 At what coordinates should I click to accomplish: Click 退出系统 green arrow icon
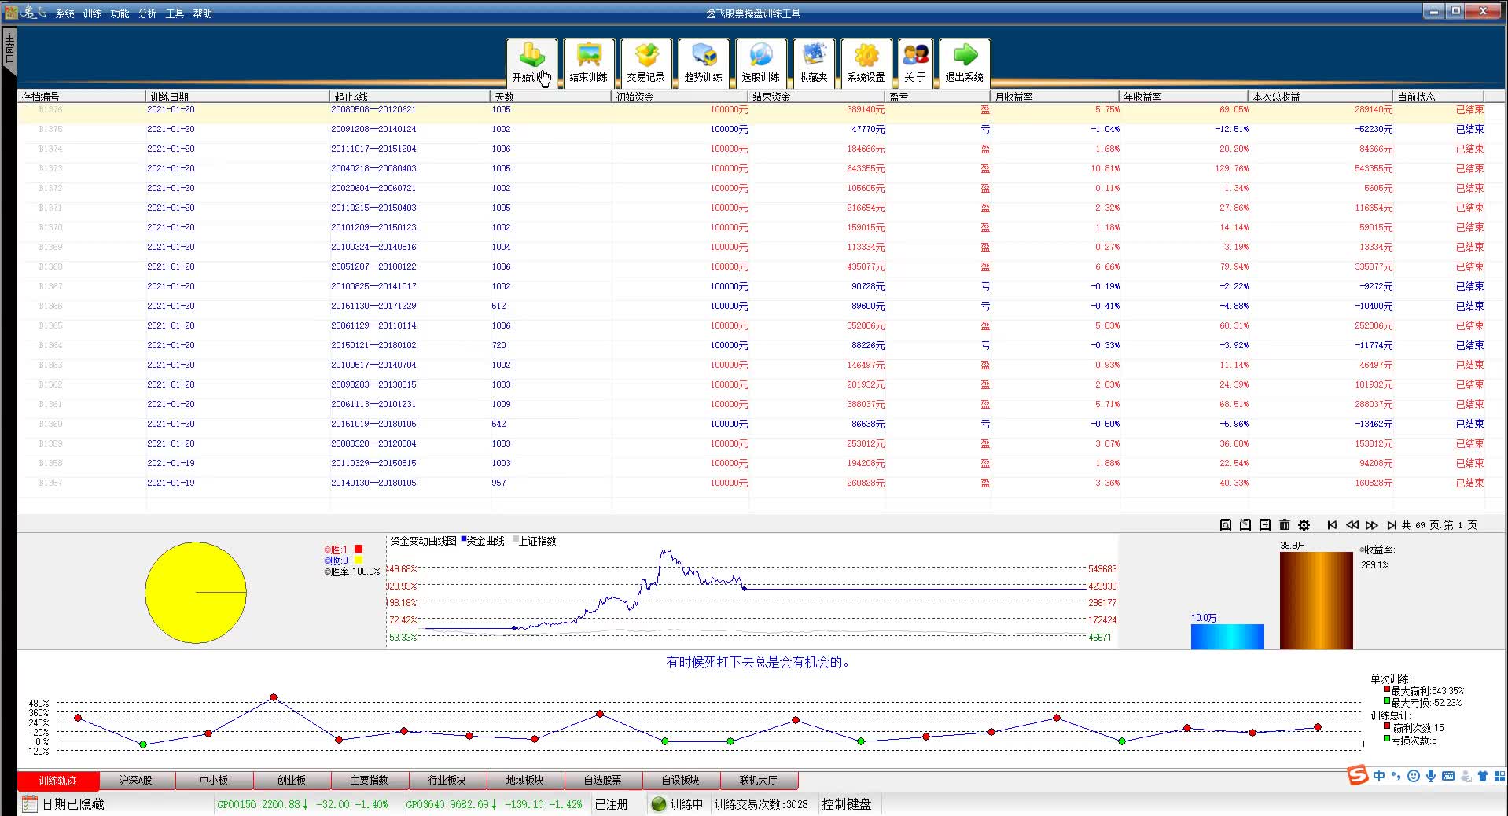[x=965, y=63]
